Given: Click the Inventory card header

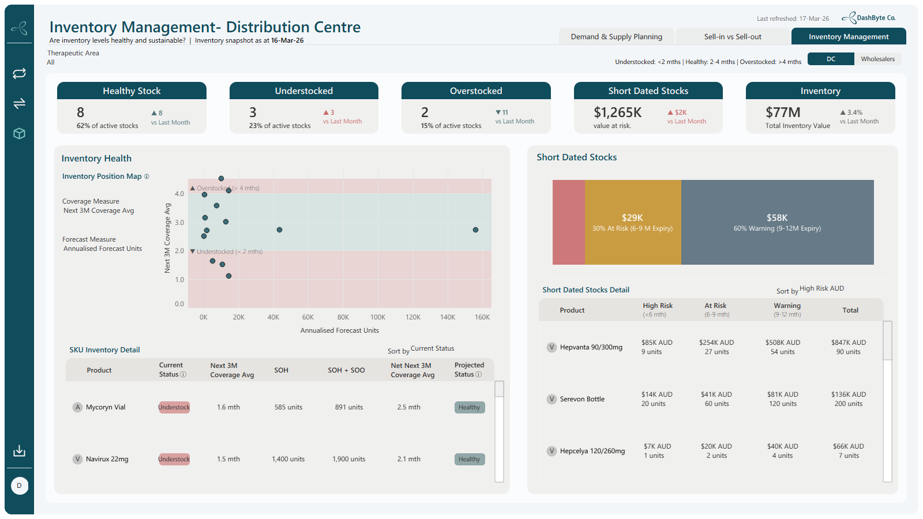Looking at the screenshot, I should click(x=820, y=91).
